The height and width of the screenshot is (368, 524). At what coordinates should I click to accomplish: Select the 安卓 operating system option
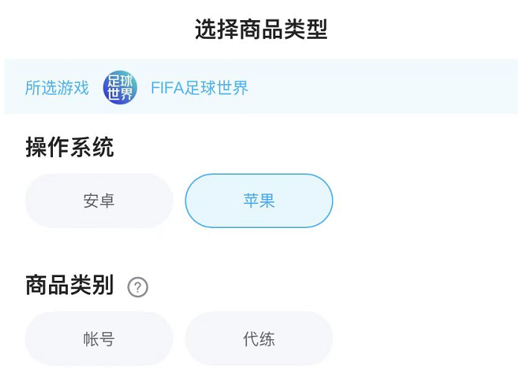tap(99, 201)
